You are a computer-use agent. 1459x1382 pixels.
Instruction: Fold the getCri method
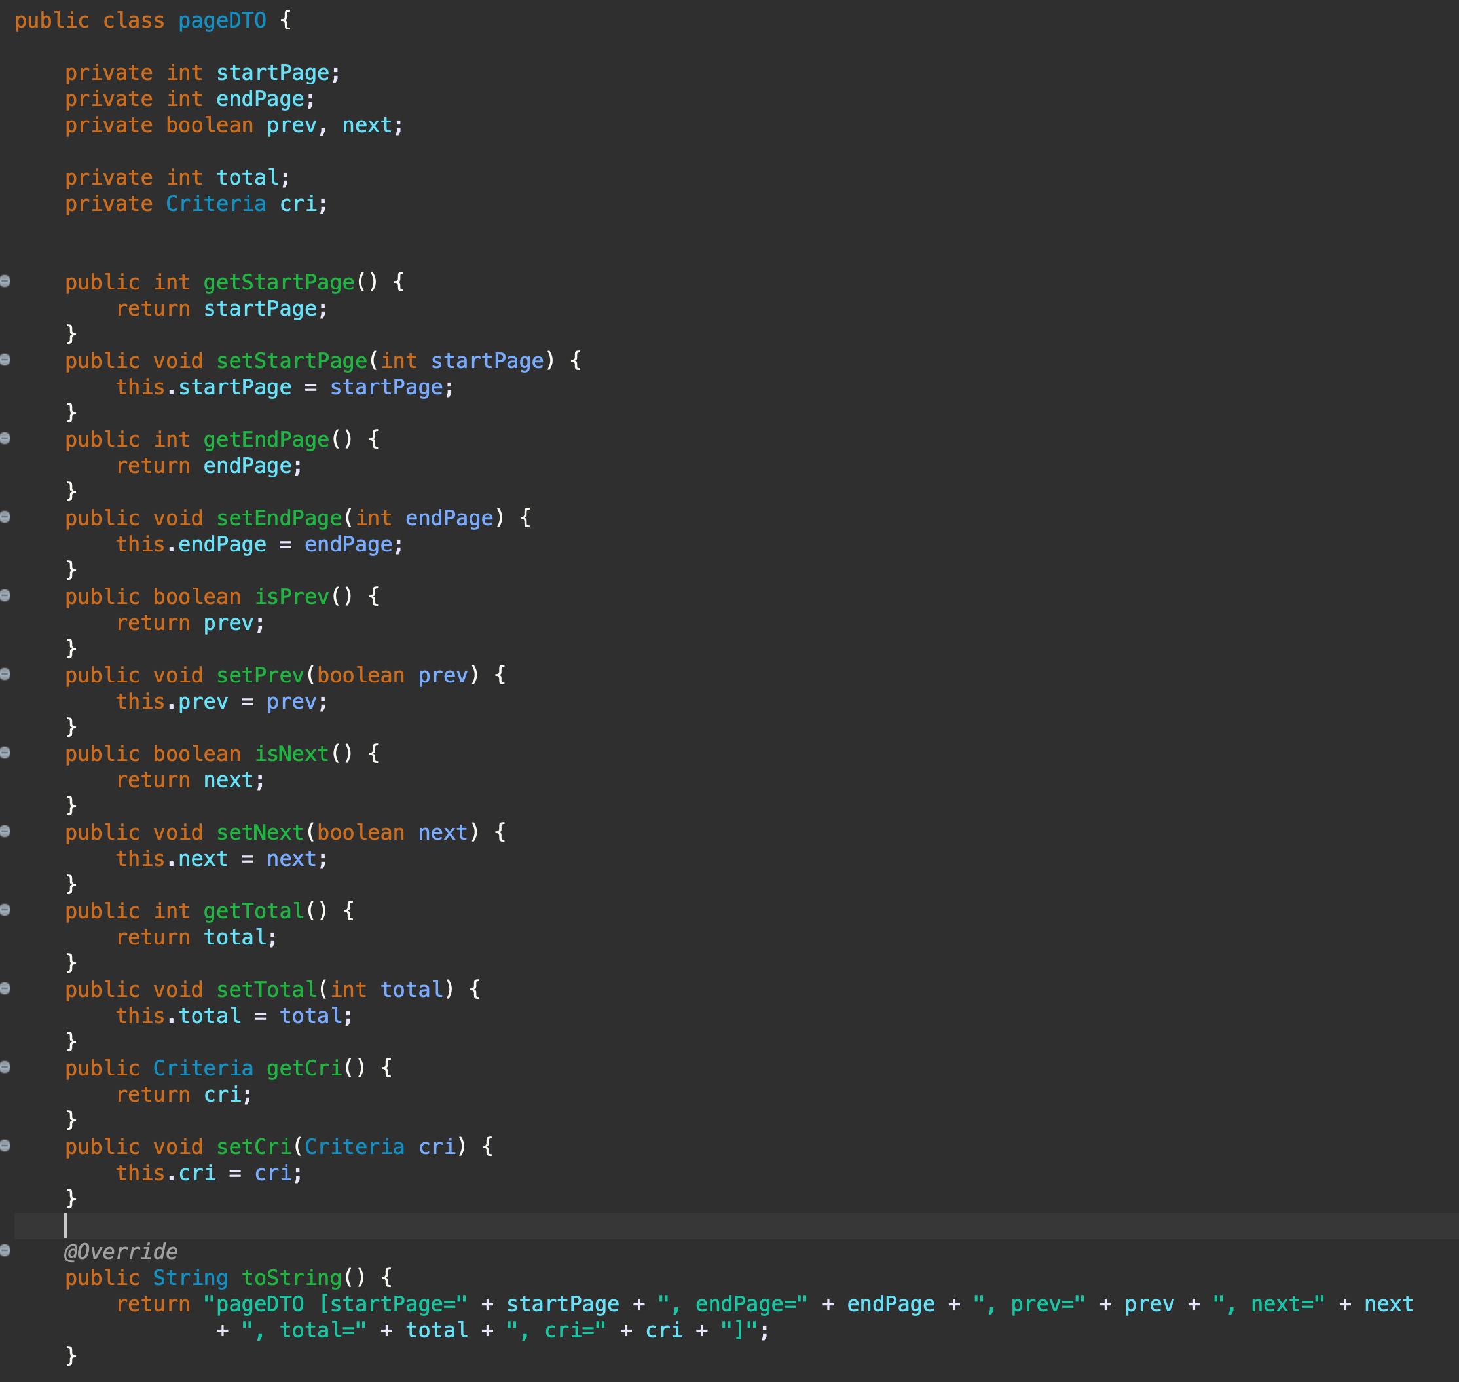(5, 1067)
